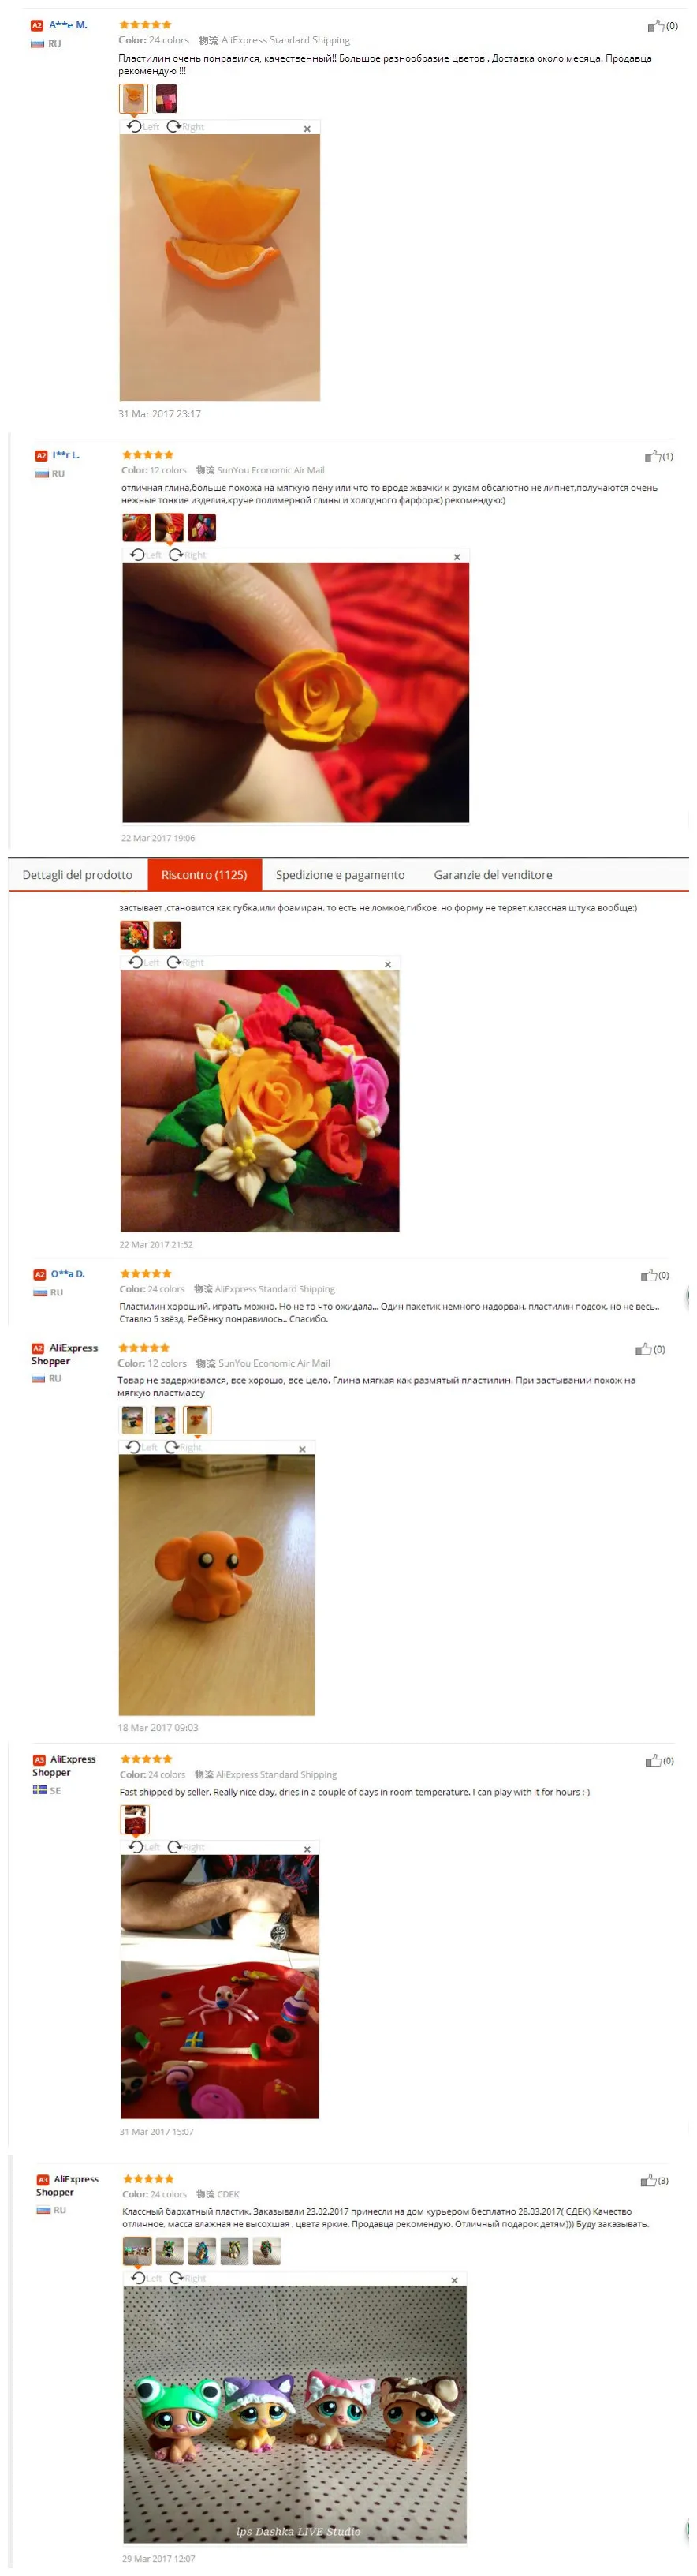
Task: Open the Dettagli del prodotto tab
Action: [x=77, y=875]
